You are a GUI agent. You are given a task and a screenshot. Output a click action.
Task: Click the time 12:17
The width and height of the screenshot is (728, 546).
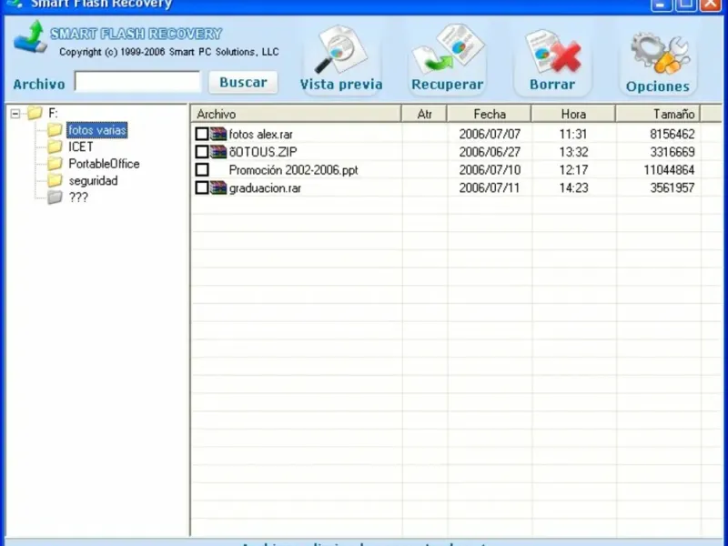click(573, 170)
